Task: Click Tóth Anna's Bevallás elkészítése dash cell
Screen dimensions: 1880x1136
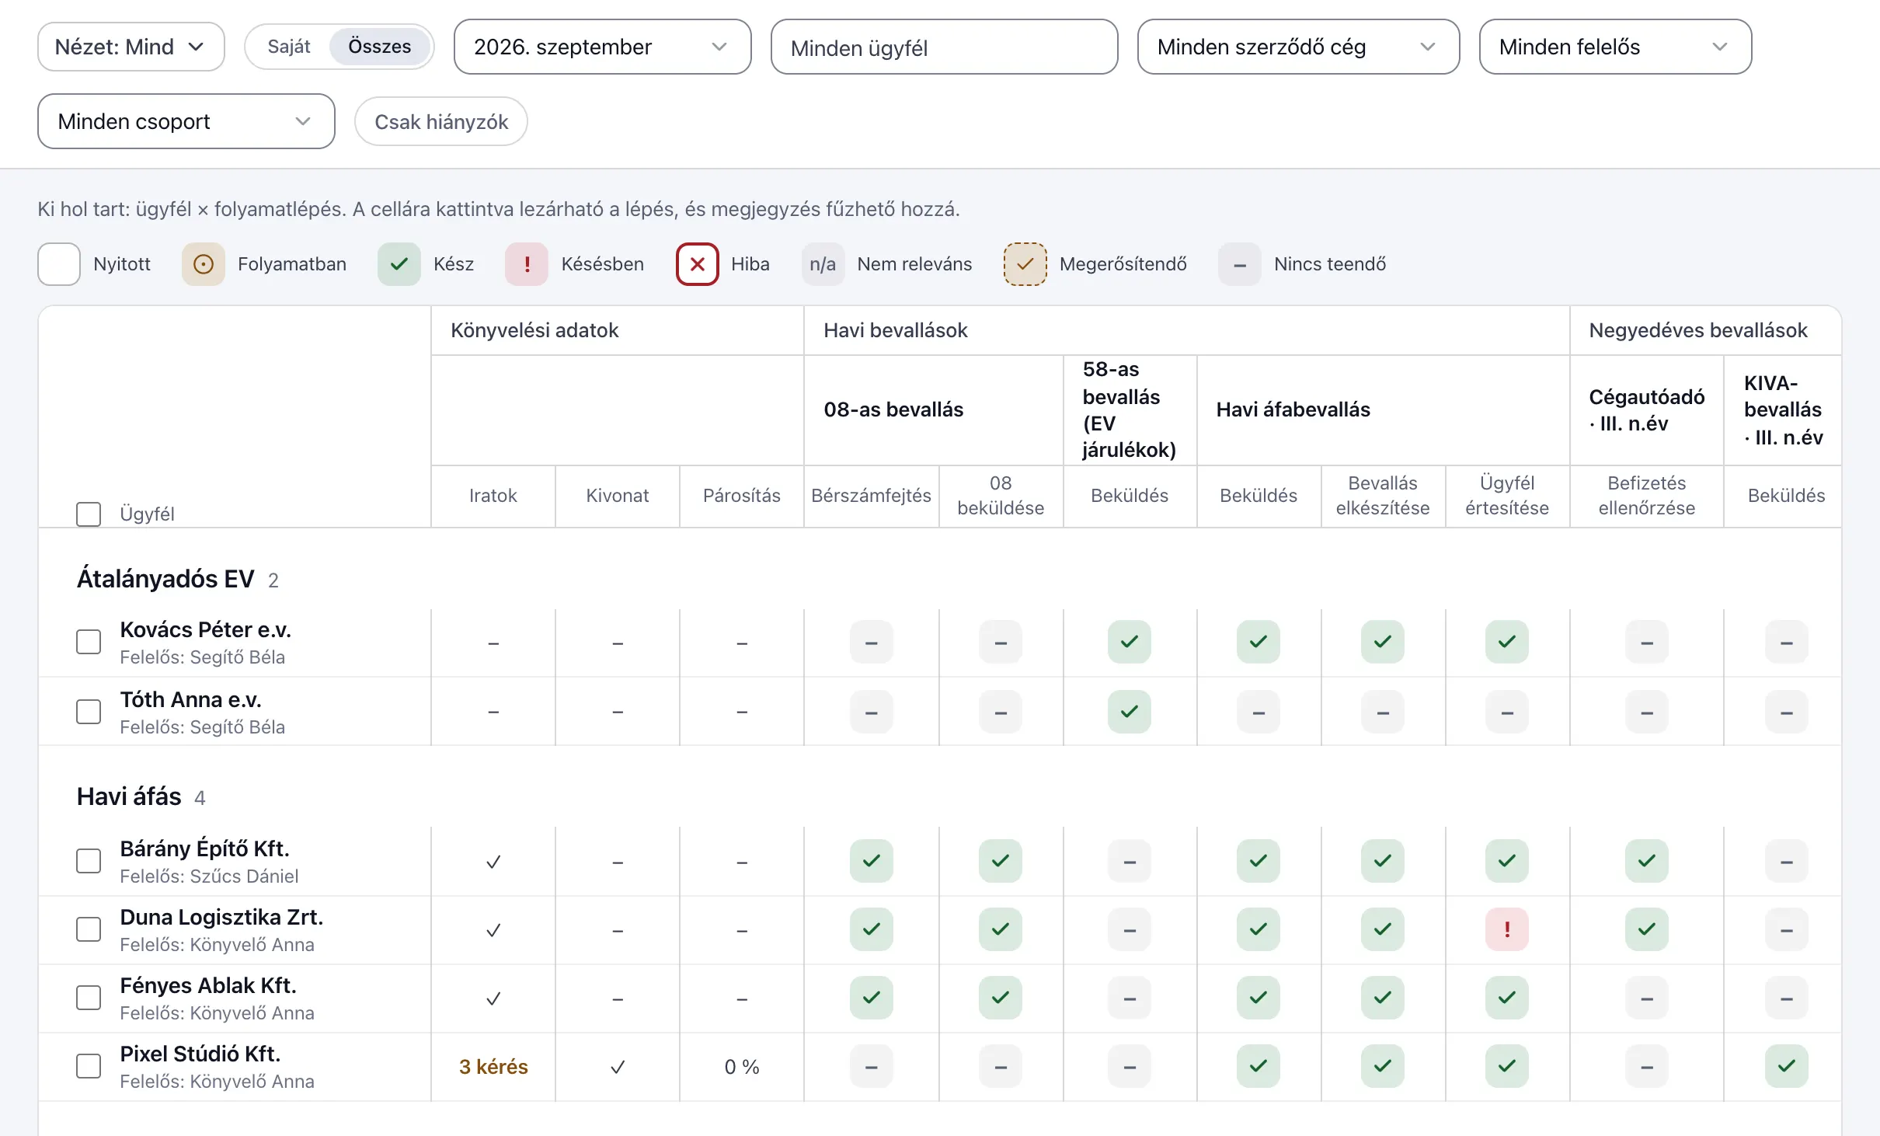Action: [x=1382, y=712]
